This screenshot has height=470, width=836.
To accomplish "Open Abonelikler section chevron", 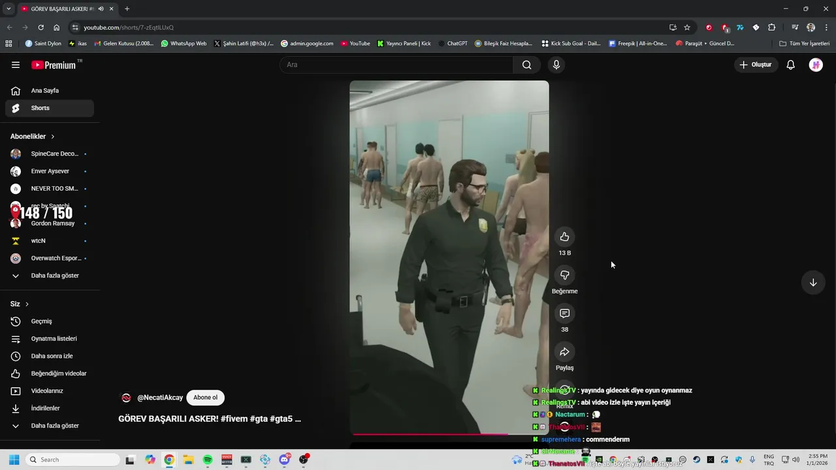I will point(52,136).
